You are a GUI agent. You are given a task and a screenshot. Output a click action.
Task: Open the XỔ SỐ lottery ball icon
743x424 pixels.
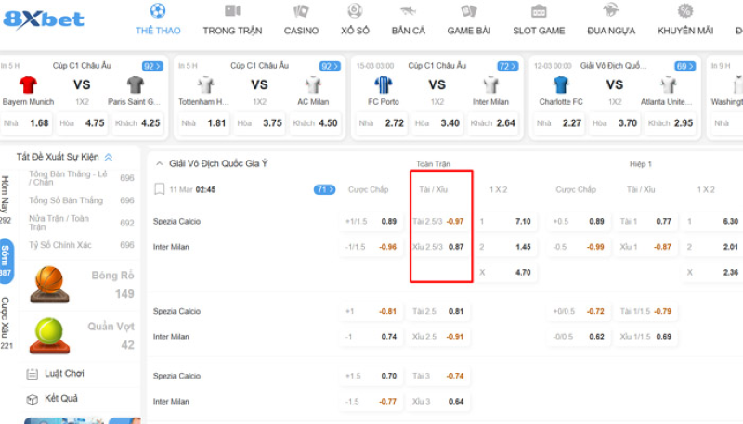355,10
